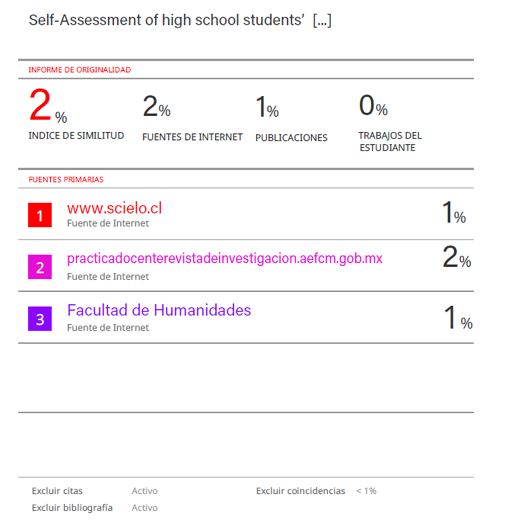Click the 1% match for www.scielo.cl
The image size is (505, 523).
[454, 213]
